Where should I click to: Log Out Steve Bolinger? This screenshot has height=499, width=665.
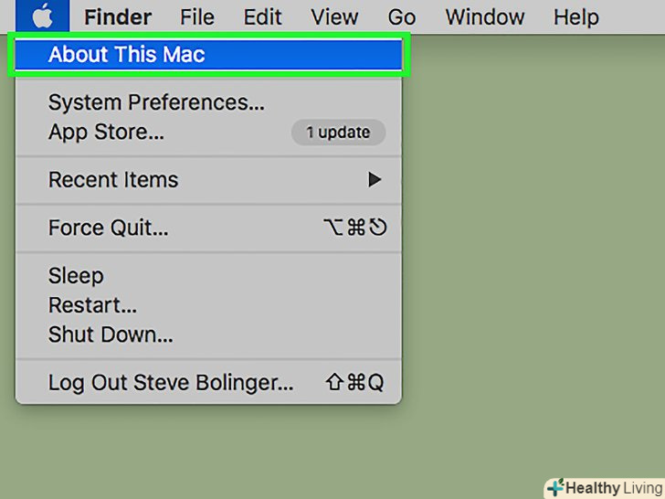171,383
